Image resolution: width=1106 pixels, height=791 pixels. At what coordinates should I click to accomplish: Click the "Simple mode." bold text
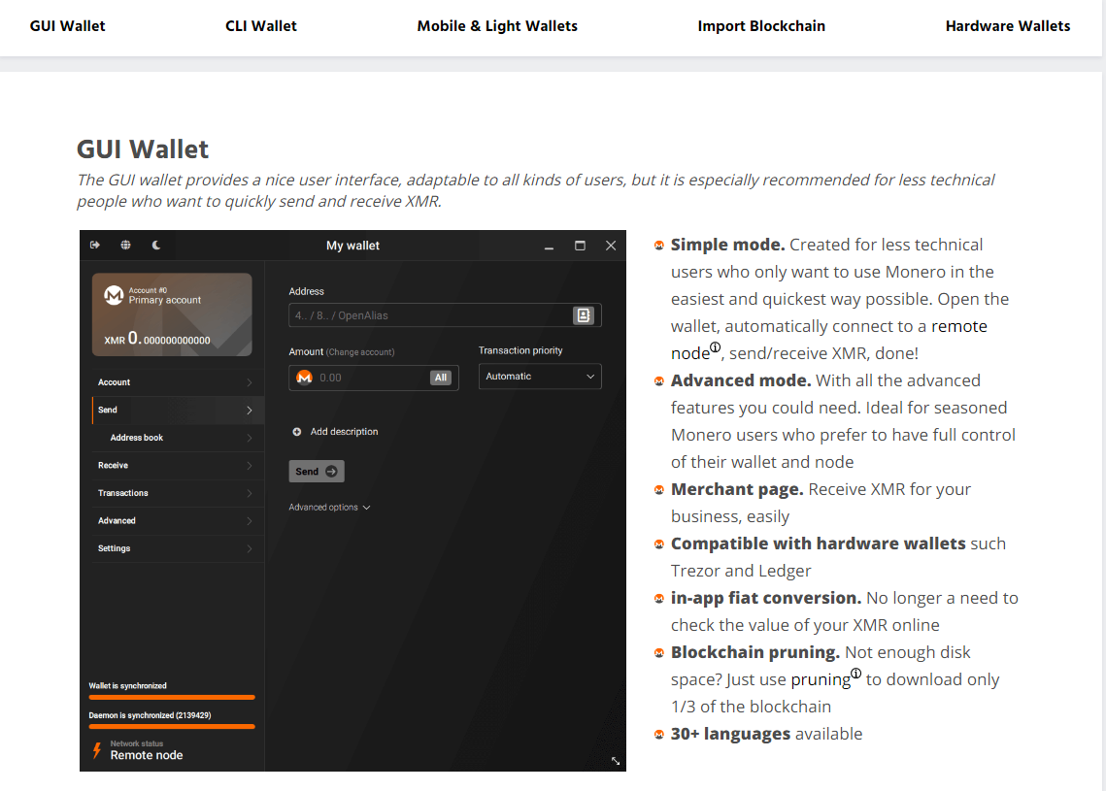[727, 245]
